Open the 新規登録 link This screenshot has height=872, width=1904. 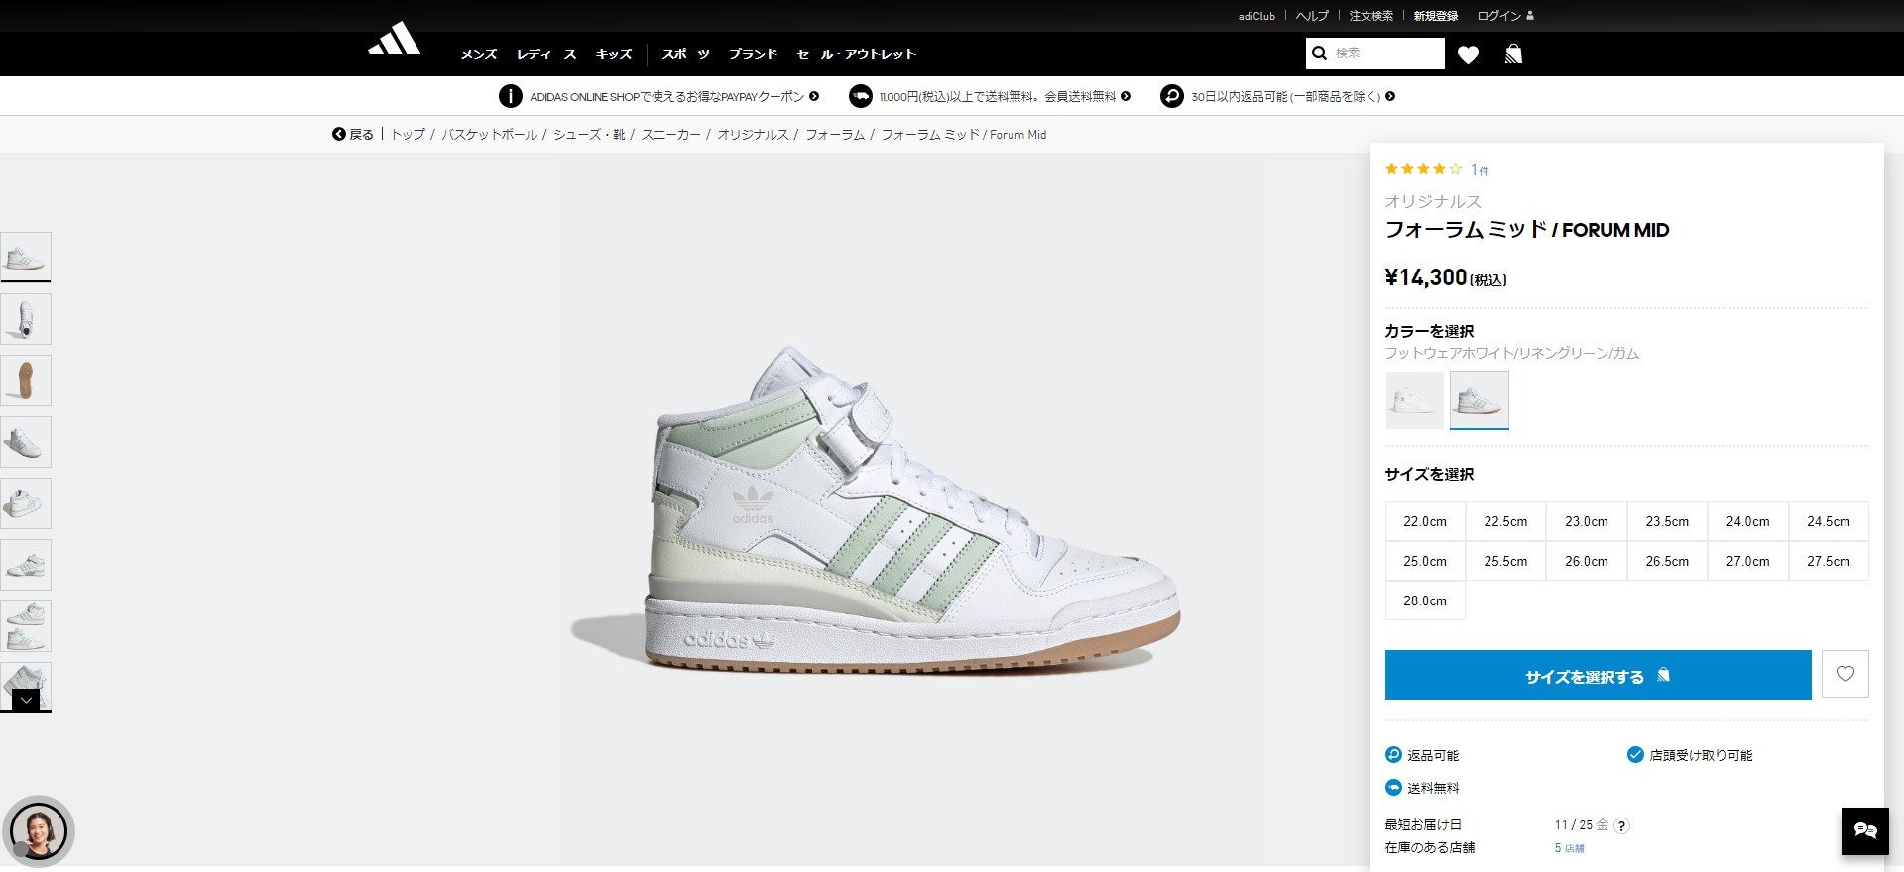(x=1436, y=16)
